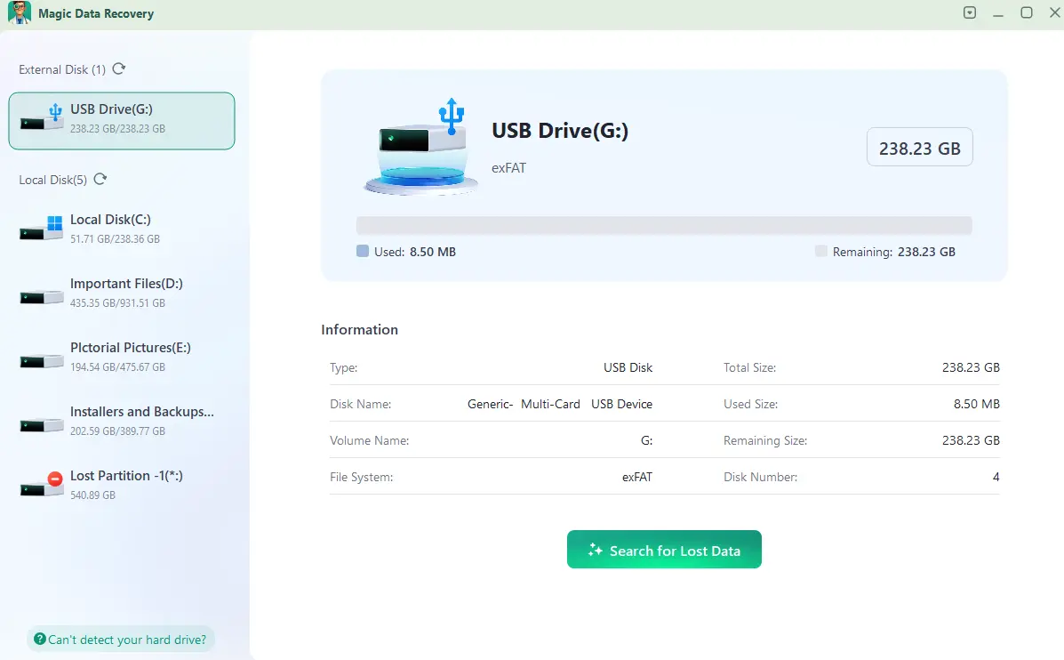Click the Installers and Backups drive icon

42,425
